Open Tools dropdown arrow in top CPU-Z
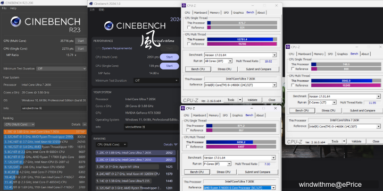The image size is (383, 191). [x=240, y=100]
